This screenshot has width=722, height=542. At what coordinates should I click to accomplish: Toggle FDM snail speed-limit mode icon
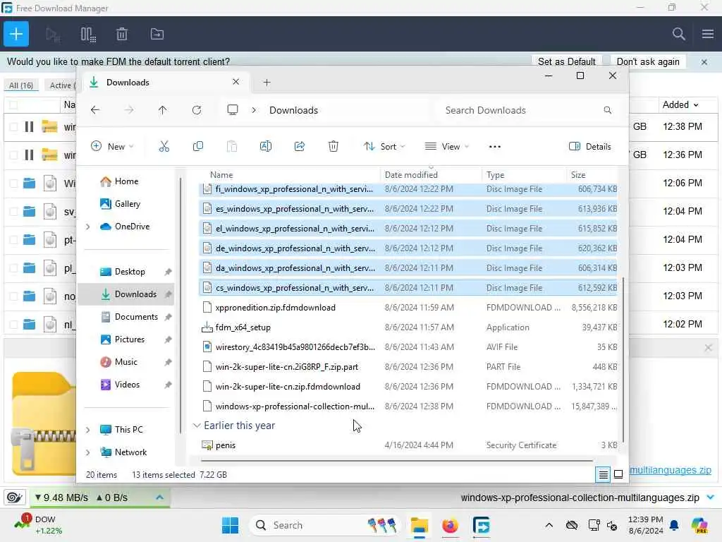click(14, 498)
